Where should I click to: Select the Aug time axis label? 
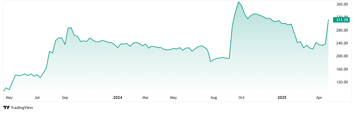click(214, 98)
